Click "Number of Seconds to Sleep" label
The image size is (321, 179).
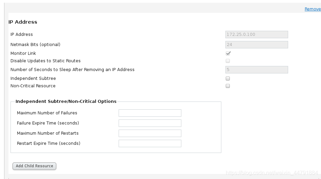pos(73,70)
